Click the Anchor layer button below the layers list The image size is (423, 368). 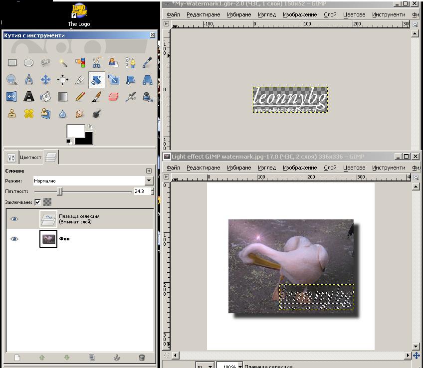click(116, 357)
